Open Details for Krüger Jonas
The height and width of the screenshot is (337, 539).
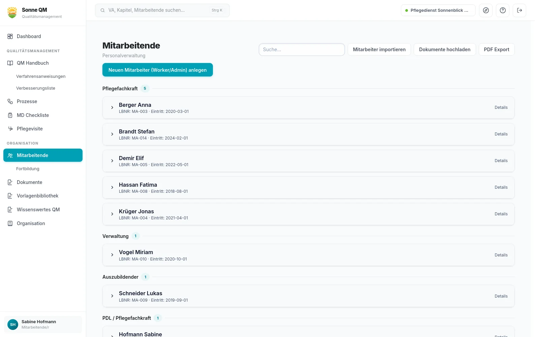pyautogui.click(x=501, y=214)
